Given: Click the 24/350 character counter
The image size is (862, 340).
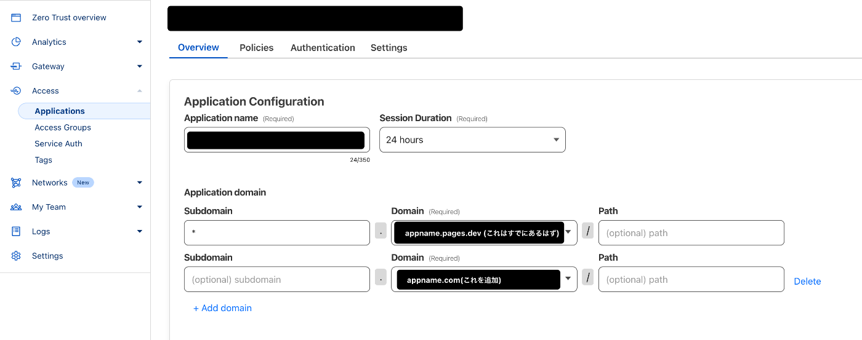Looking at the screenshot, I should pos(360,160).
